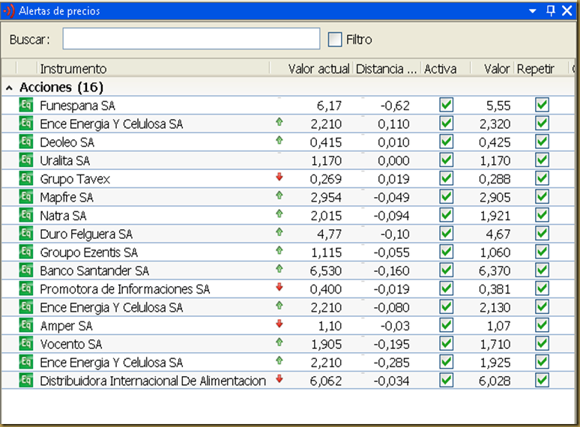This screenshot has width=580, height=427.
Task: Close the Alertas de precios panel
Action: [567, 10]
